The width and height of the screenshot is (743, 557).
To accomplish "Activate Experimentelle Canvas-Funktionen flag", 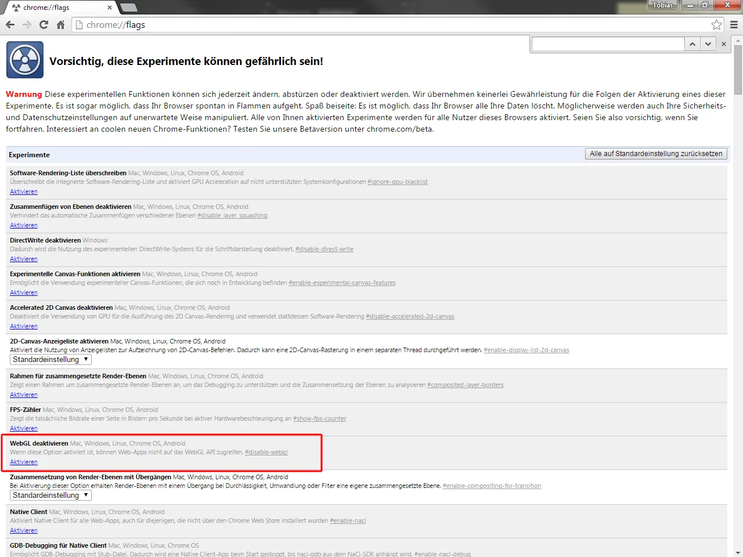I will point(24,292).
